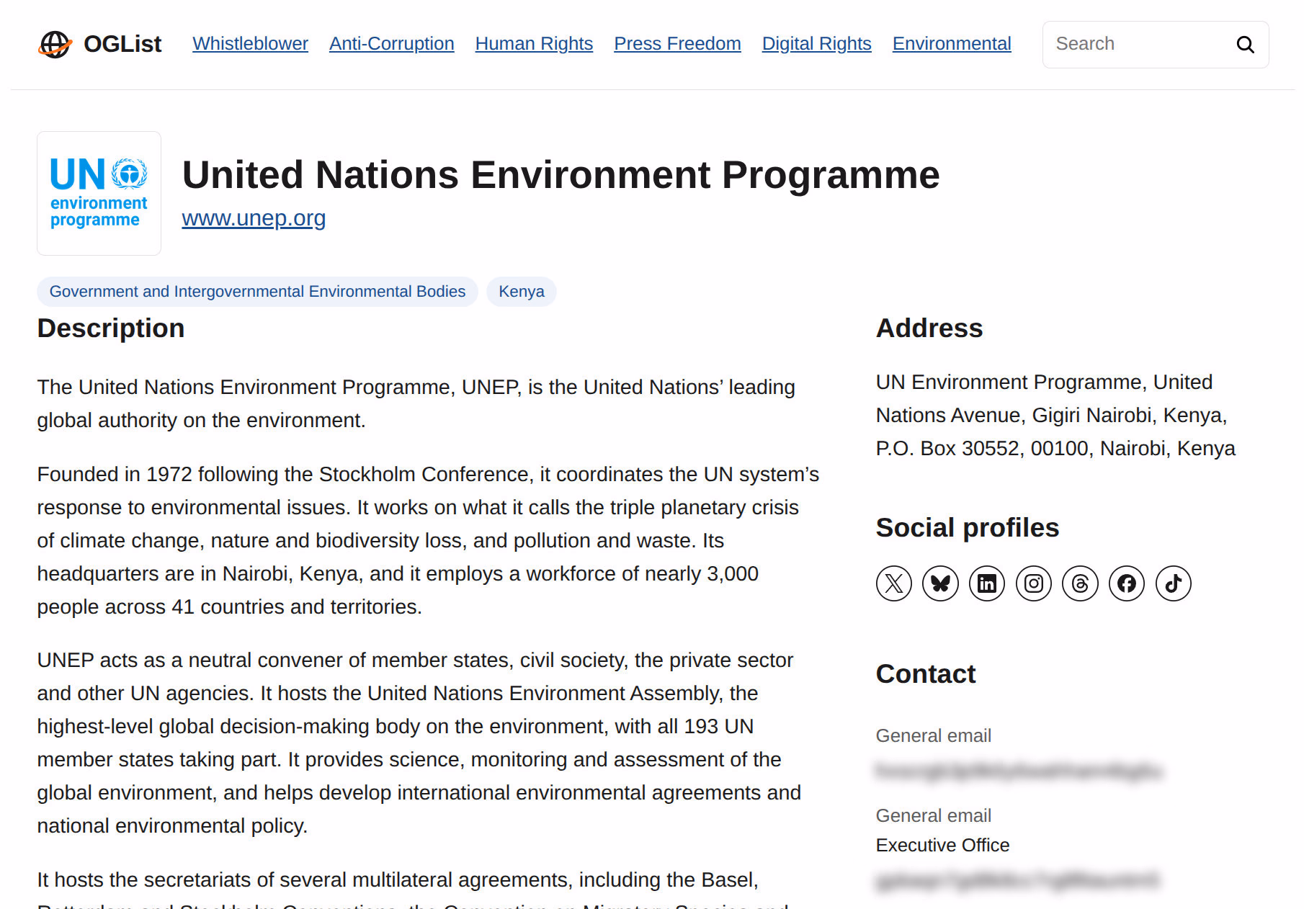Click the Address heading
Viewport: 1304px width, 909px height.
point(929,328)
